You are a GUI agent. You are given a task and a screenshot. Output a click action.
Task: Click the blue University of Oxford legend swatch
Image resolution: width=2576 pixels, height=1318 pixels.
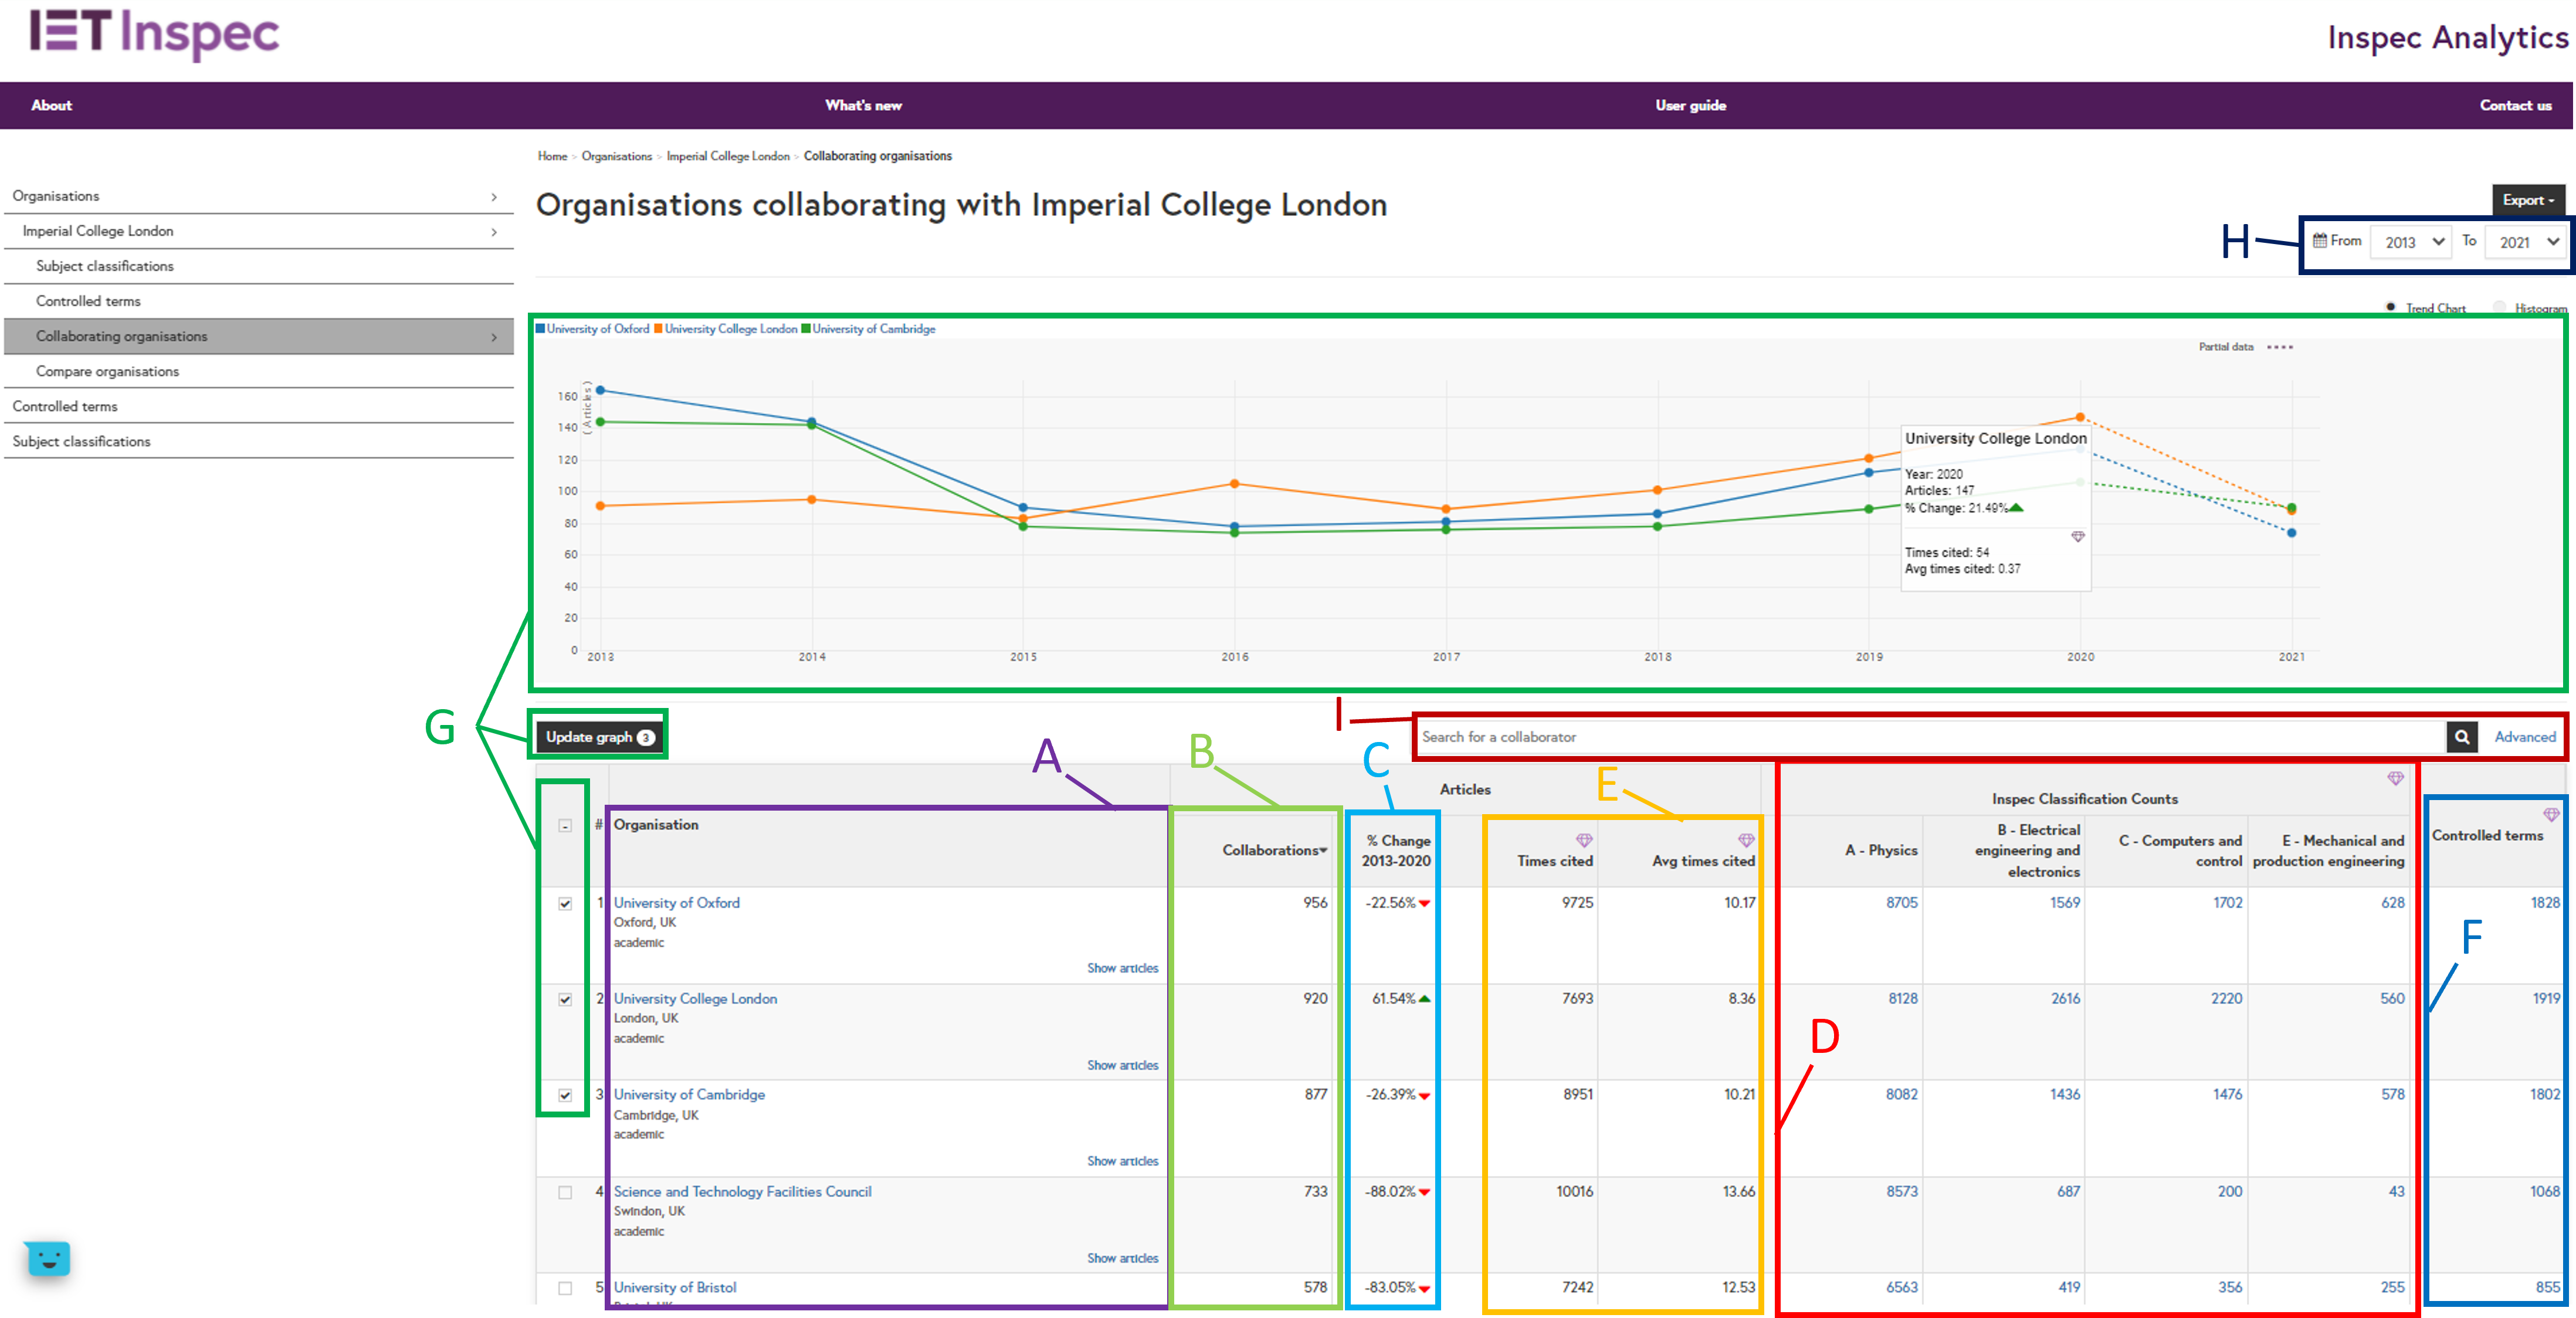(x=541, y=328)
